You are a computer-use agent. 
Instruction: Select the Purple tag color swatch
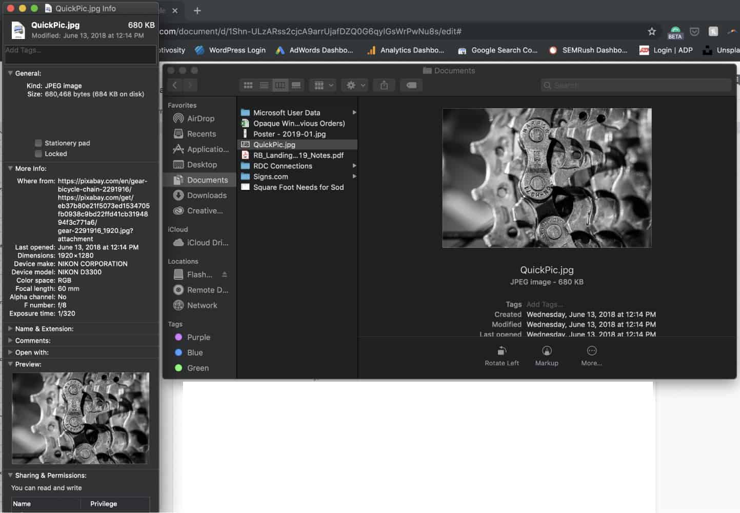coord(178,337)
